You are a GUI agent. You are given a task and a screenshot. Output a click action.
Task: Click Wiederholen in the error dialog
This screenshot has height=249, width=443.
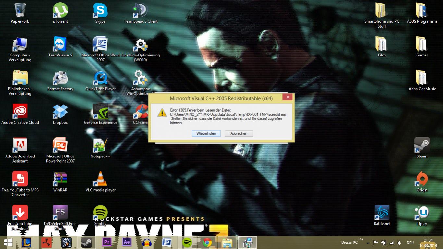coord(206,133)
